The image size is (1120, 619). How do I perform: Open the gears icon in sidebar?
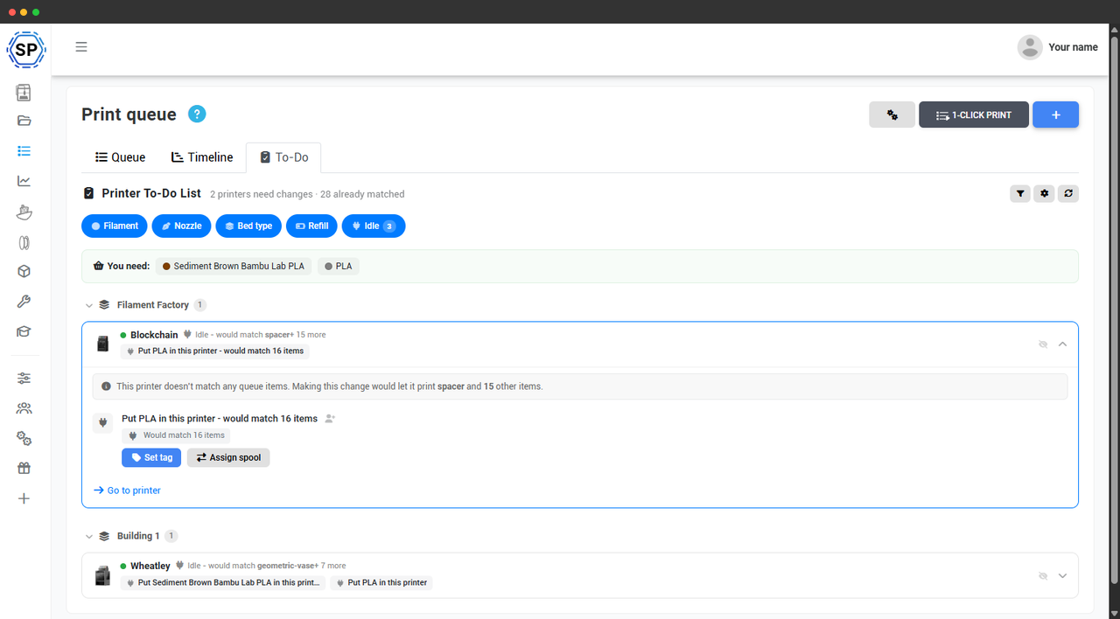tap(24, 438)
